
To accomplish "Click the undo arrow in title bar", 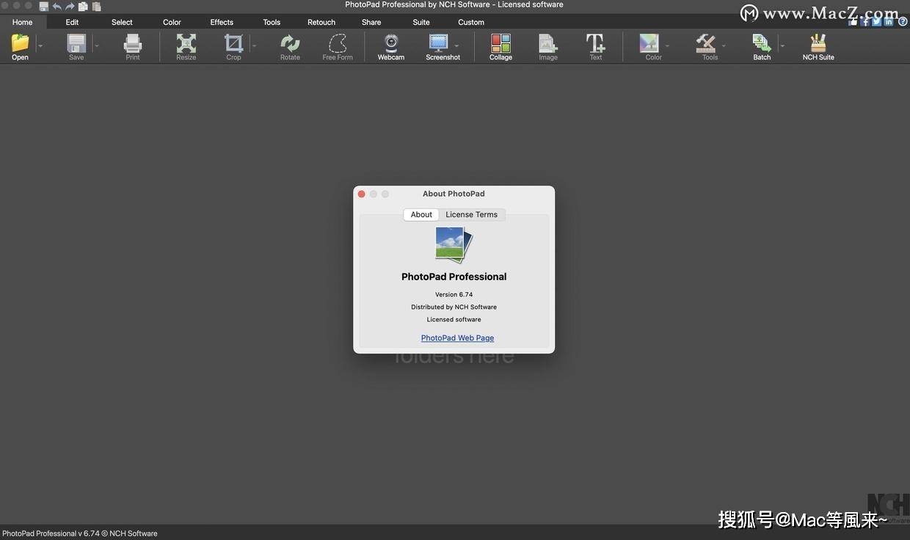I will tap(57, 6).
